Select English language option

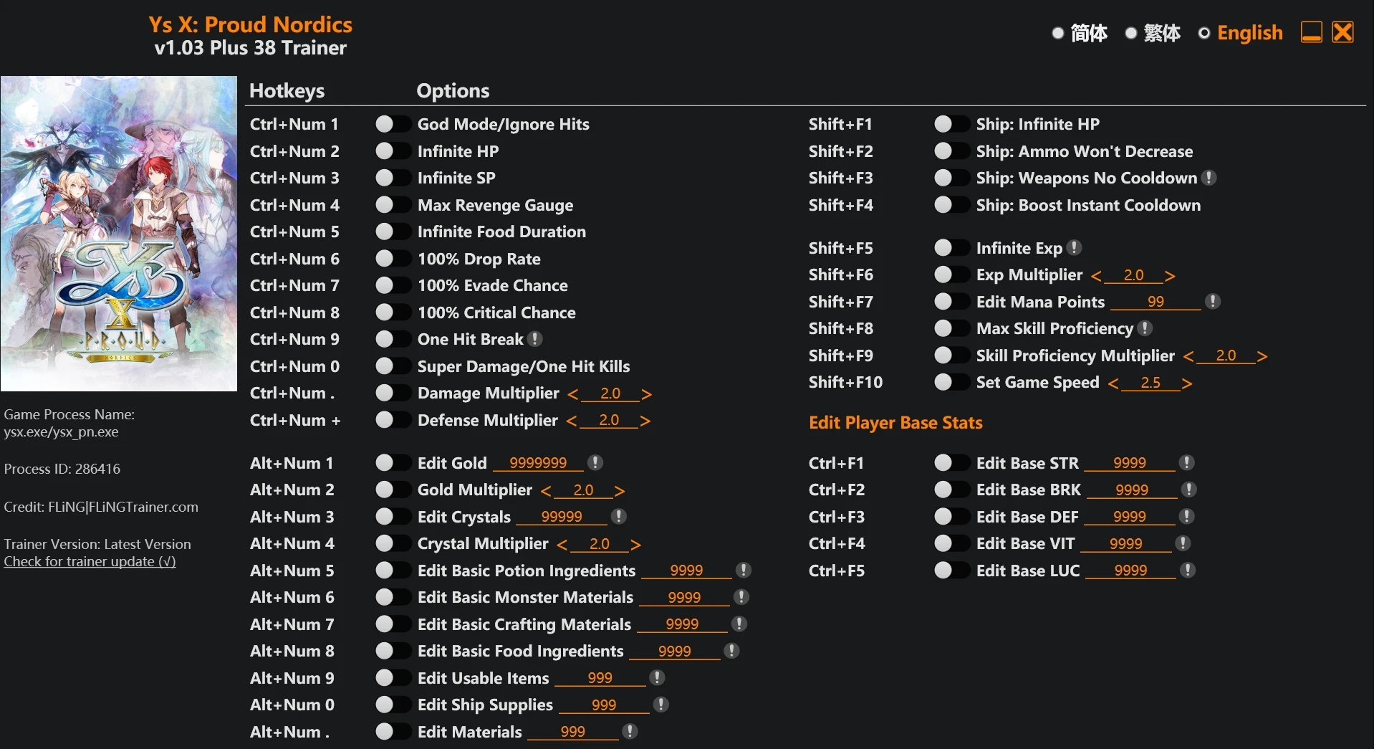1241,33
